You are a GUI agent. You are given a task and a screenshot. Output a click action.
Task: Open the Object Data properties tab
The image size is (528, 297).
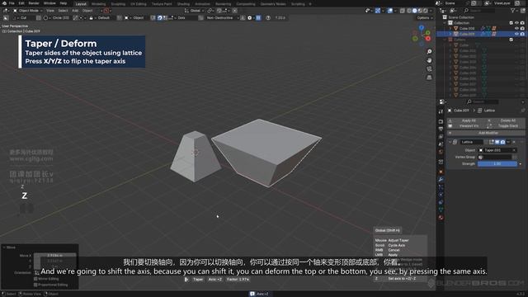[x=441, y=210]
